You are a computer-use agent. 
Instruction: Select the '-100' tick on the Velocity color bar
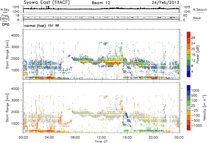pos(196,115)
